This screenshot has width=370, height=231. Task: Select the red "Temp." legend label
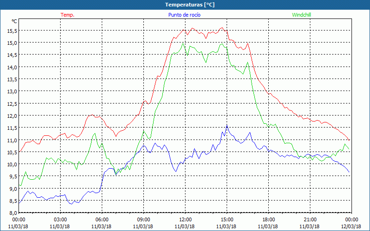(68, 15)
